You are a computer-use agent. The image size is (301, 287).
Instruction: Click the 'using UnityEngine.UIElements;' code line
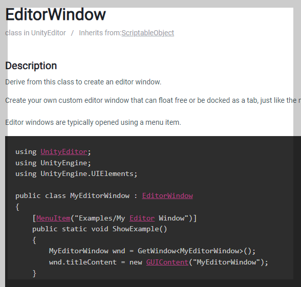[x=76, y=174]
